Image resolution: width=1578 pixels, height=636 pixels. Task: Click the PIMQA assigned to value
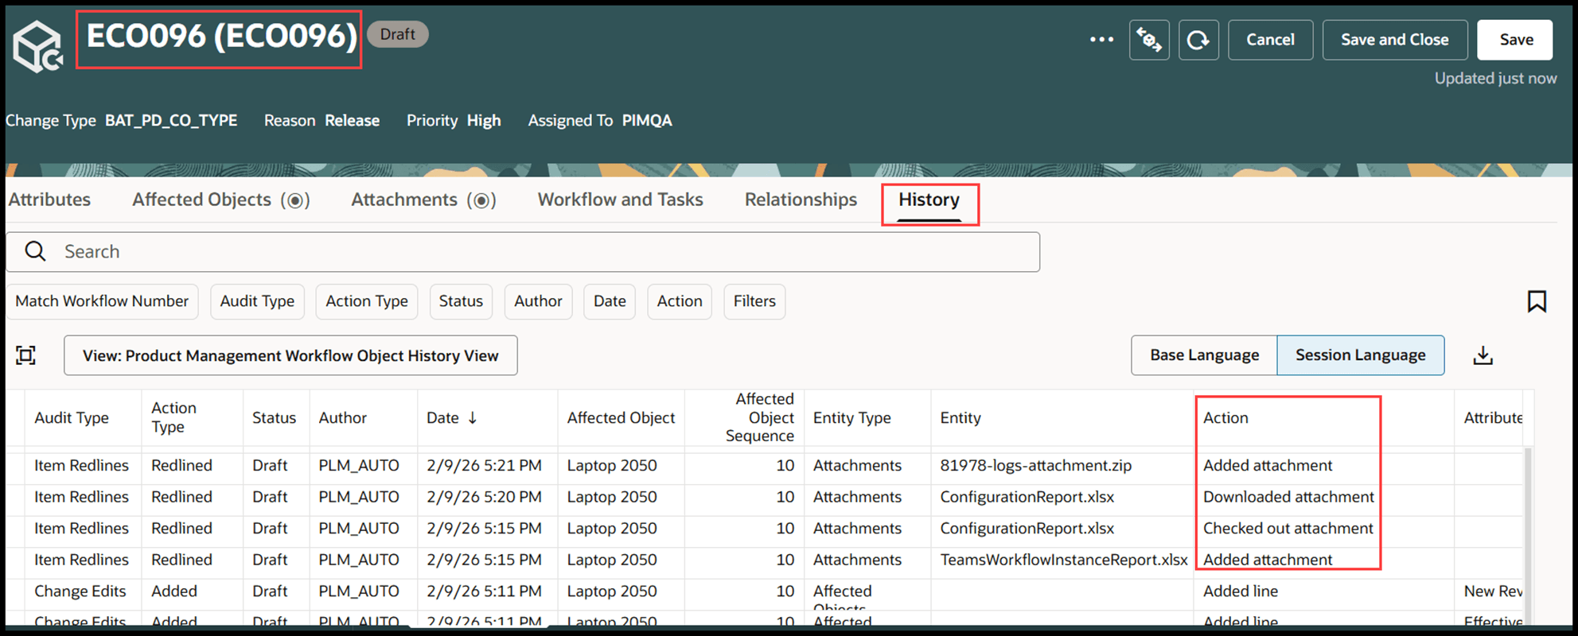[647, 121]
